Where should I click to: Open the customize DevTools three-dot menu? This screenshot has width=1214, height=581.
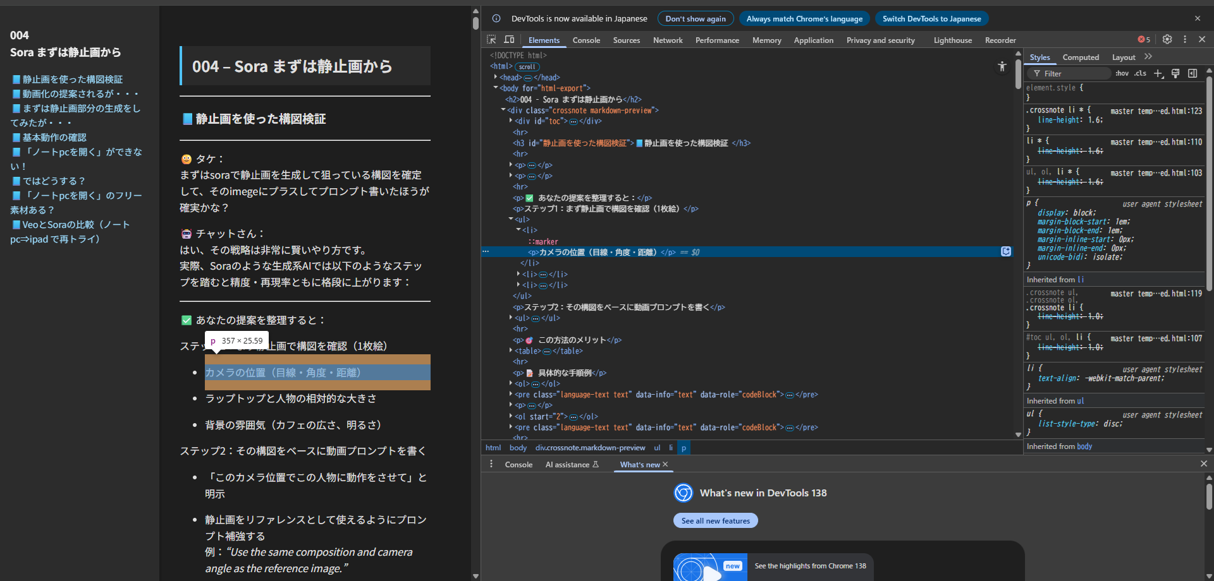[x=1185, y=39]
